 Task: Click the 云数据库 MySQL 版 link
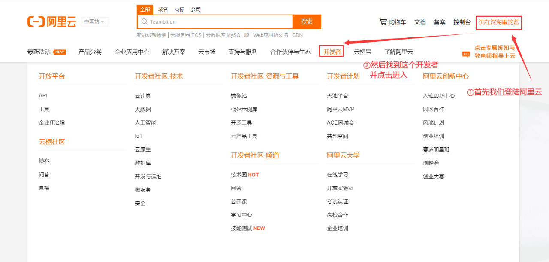[227, 35]
